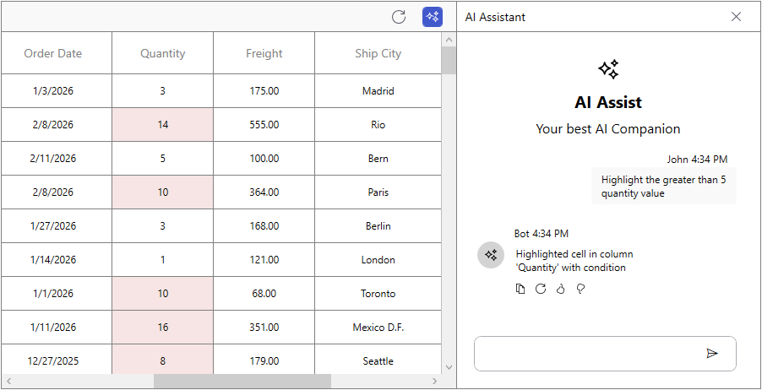Sort by the Ship City column header
The height and width of the screenshot is (390, 762).
pos(378,53)
